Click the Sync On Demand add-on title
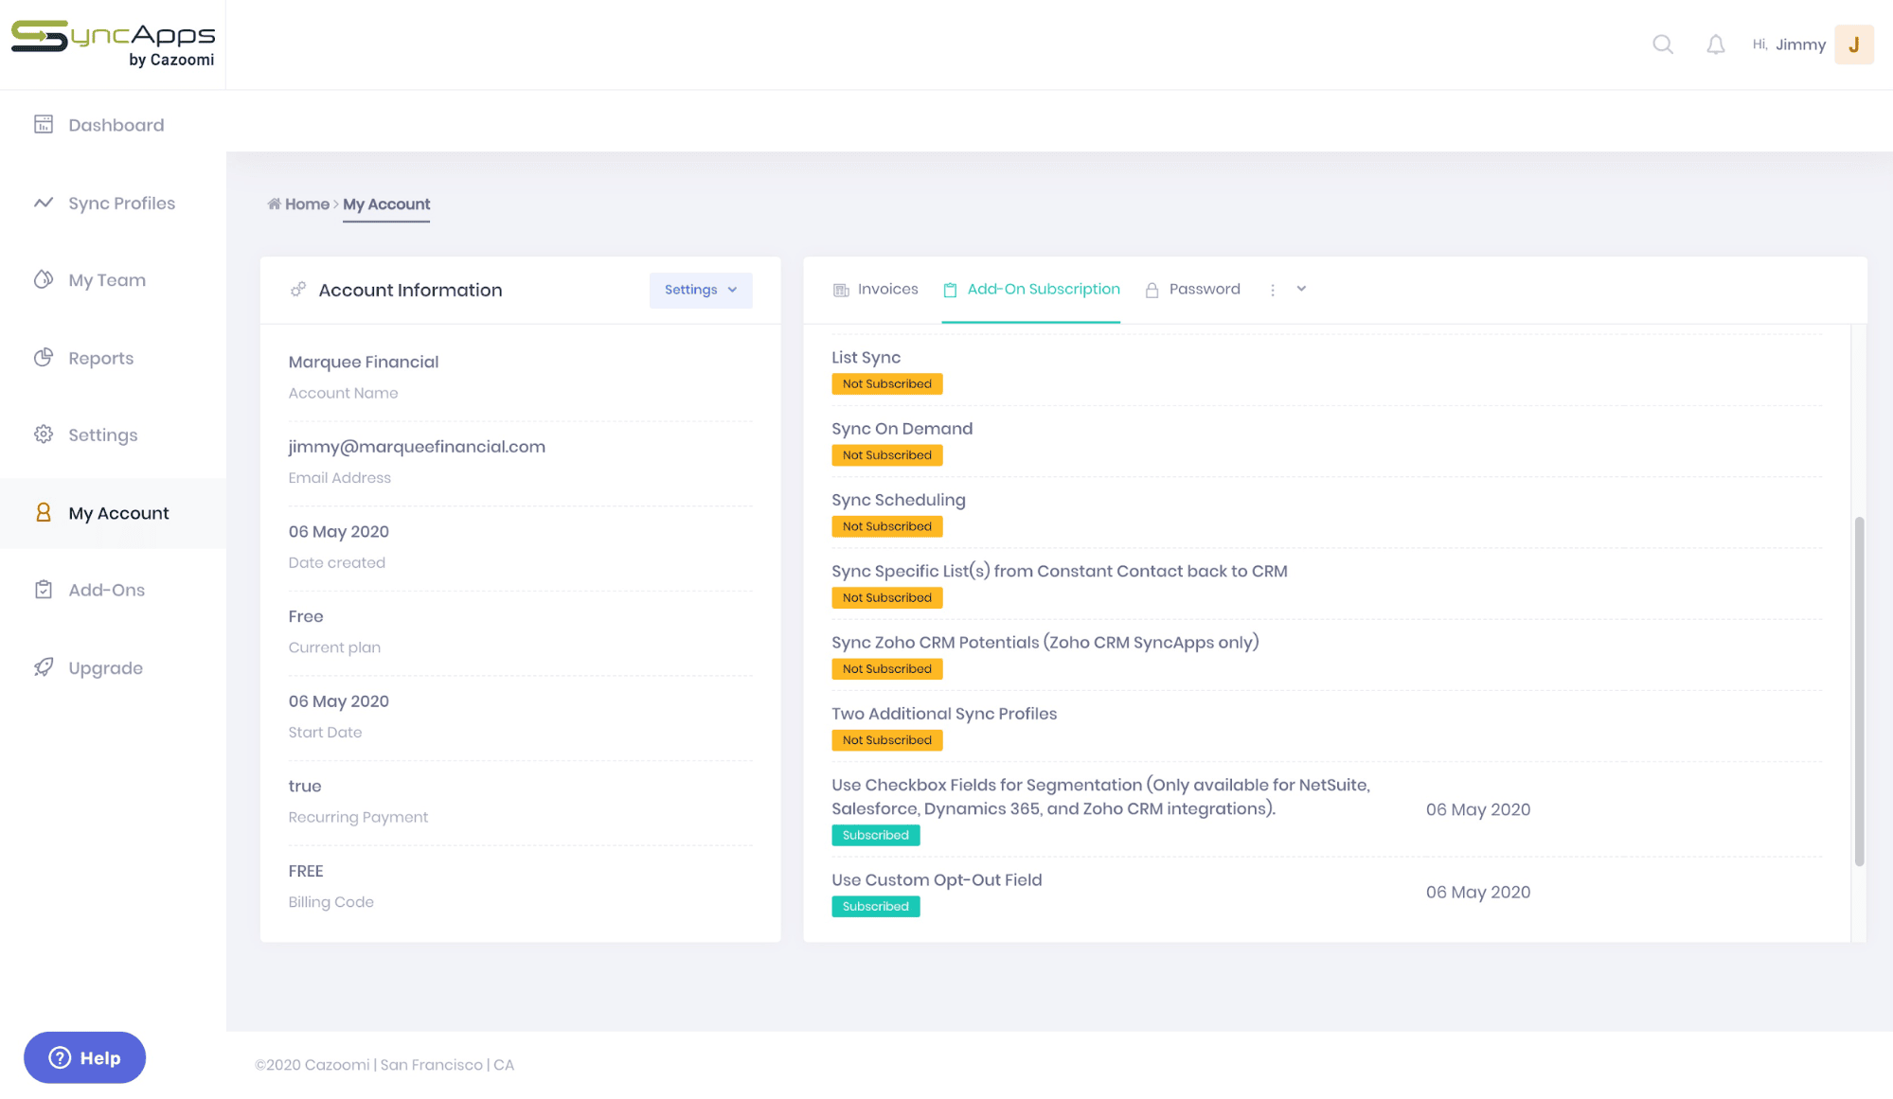Image resolution: width=1893 pixels, height=1099 pixels. coord(902,428)
